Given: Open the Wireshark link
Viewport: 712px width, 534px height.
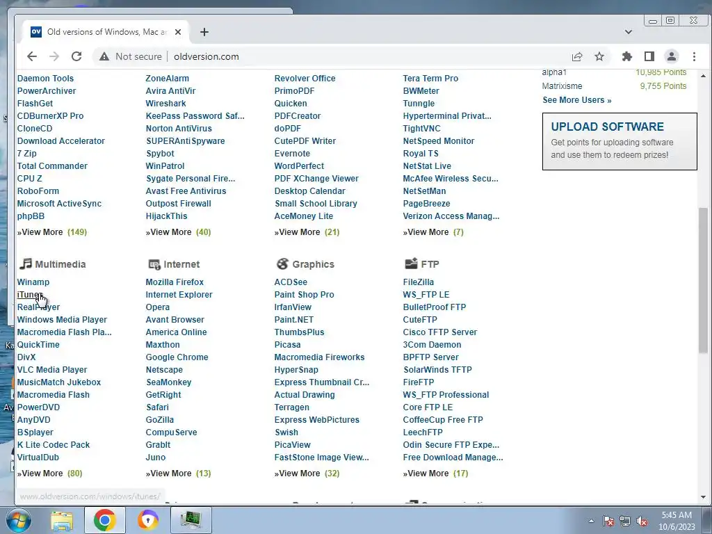Looking at the screenshot, I should coord(165,104).
